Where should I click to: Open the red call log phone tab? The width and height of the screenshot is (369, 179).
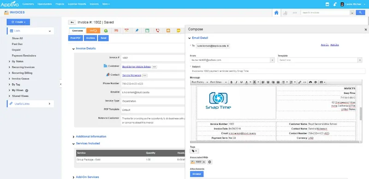pyautogui.click(x=158, y=30)
